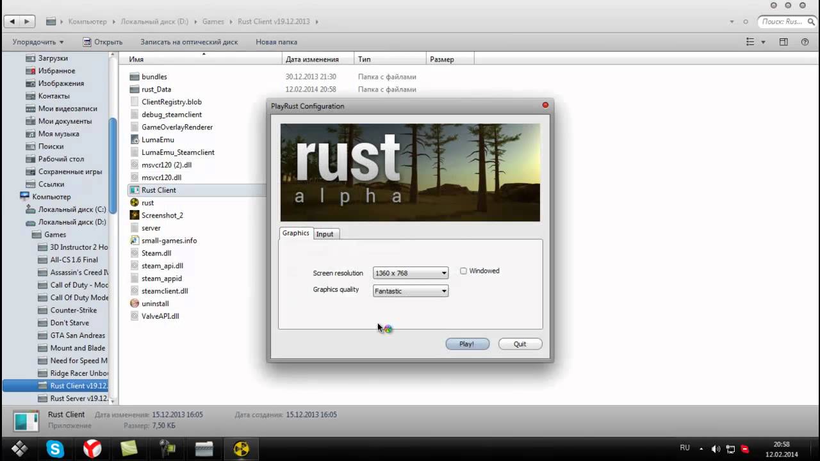Click the Play! button
Screen dimensions: 820x461
pyautogui.click(x=467, y=344)
